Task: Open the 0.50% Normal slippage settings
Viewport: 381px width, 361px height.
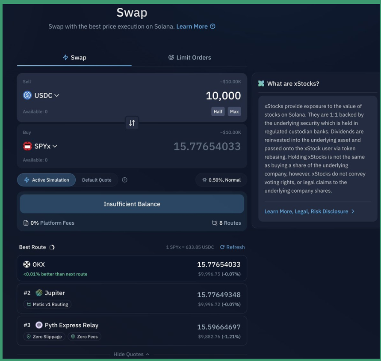Action: [x=221, y=180]
